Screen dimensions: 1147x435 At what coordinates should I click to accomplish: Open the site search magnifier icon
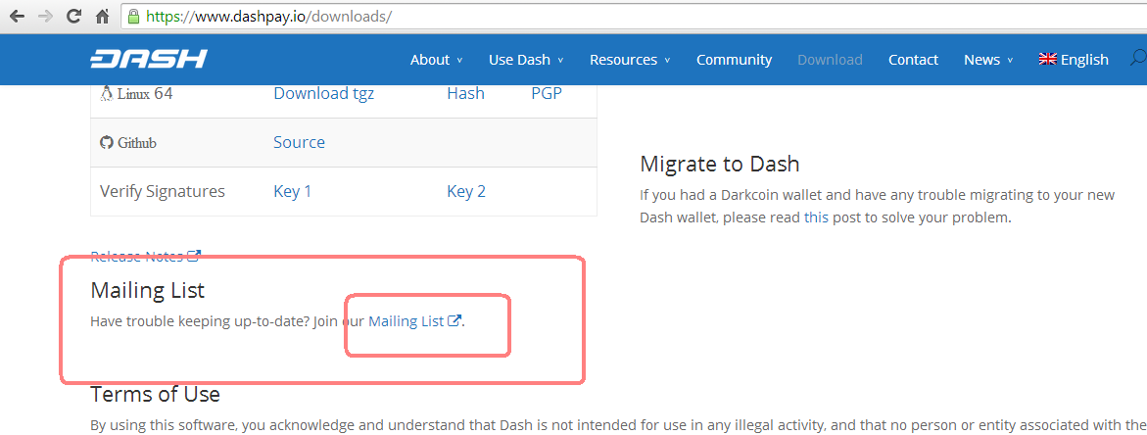(1138, 59)
